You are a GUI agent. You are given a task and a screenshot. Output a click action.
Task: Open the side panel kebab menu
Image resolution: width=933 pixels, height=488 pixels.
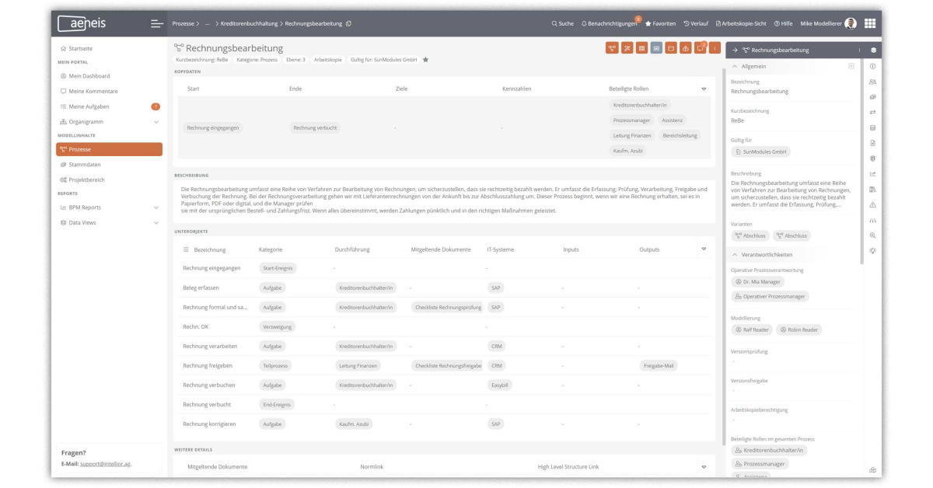859,50
